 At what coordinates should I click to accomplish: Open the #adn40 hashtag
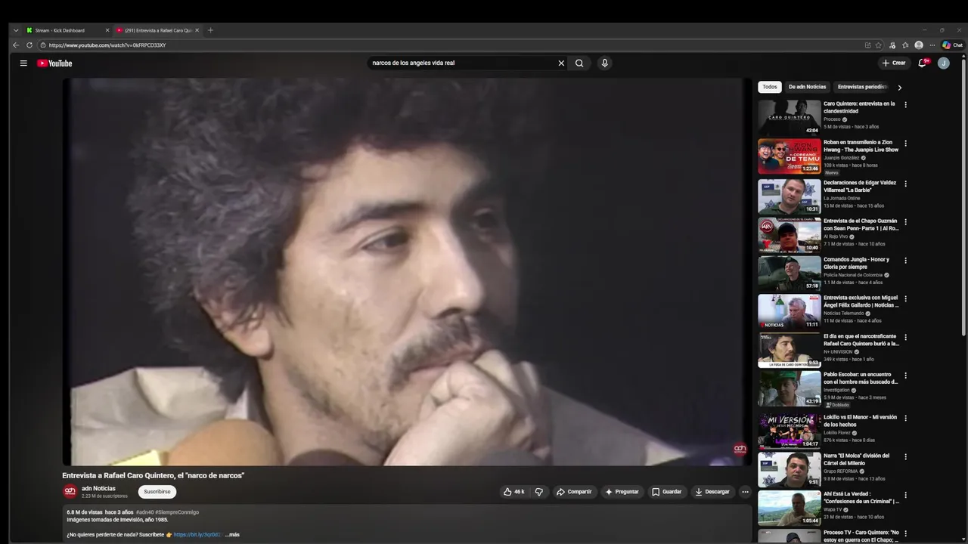click(x=144, y=512)
